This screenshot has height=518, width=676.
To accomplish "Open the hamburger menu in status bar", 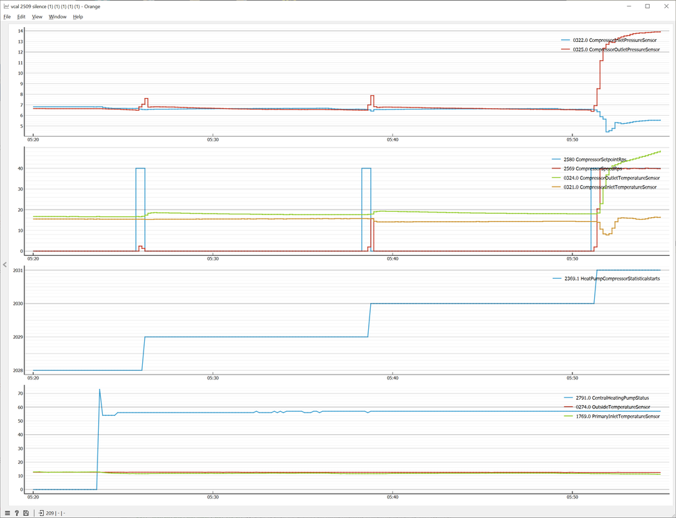I will point(7,513).
